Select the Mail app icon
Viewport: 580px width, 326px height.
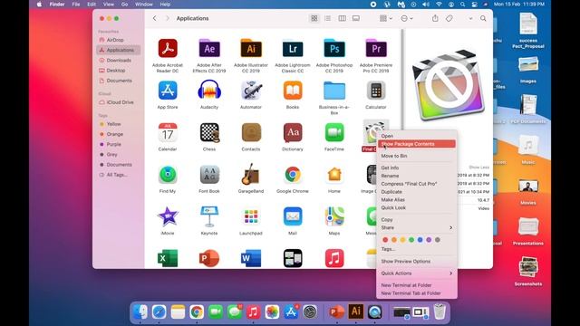(293, 216)
